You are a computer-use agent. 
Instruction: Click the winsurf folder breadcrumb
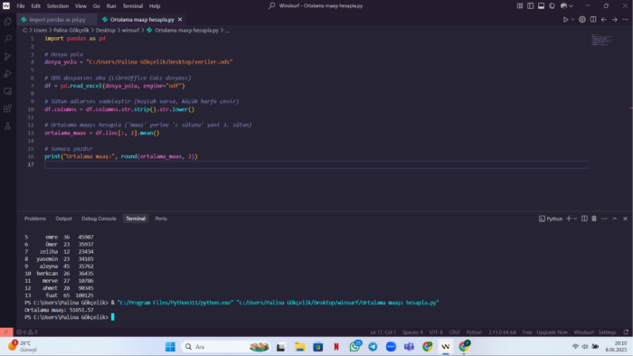click(x=130, y=30)
